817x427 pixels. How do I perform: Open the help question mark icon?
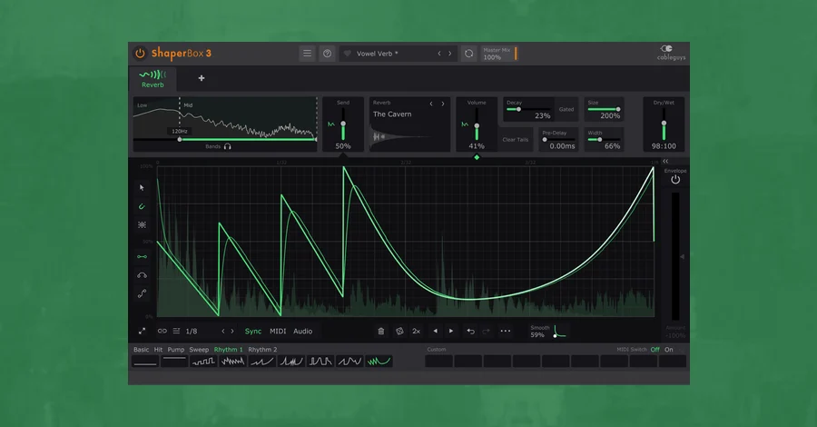pos(327,54)
